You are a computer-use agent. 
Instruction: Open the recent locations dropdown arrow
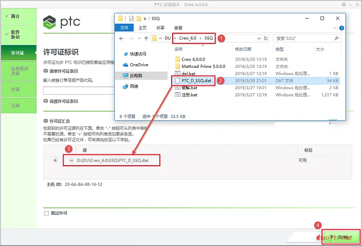139,38
